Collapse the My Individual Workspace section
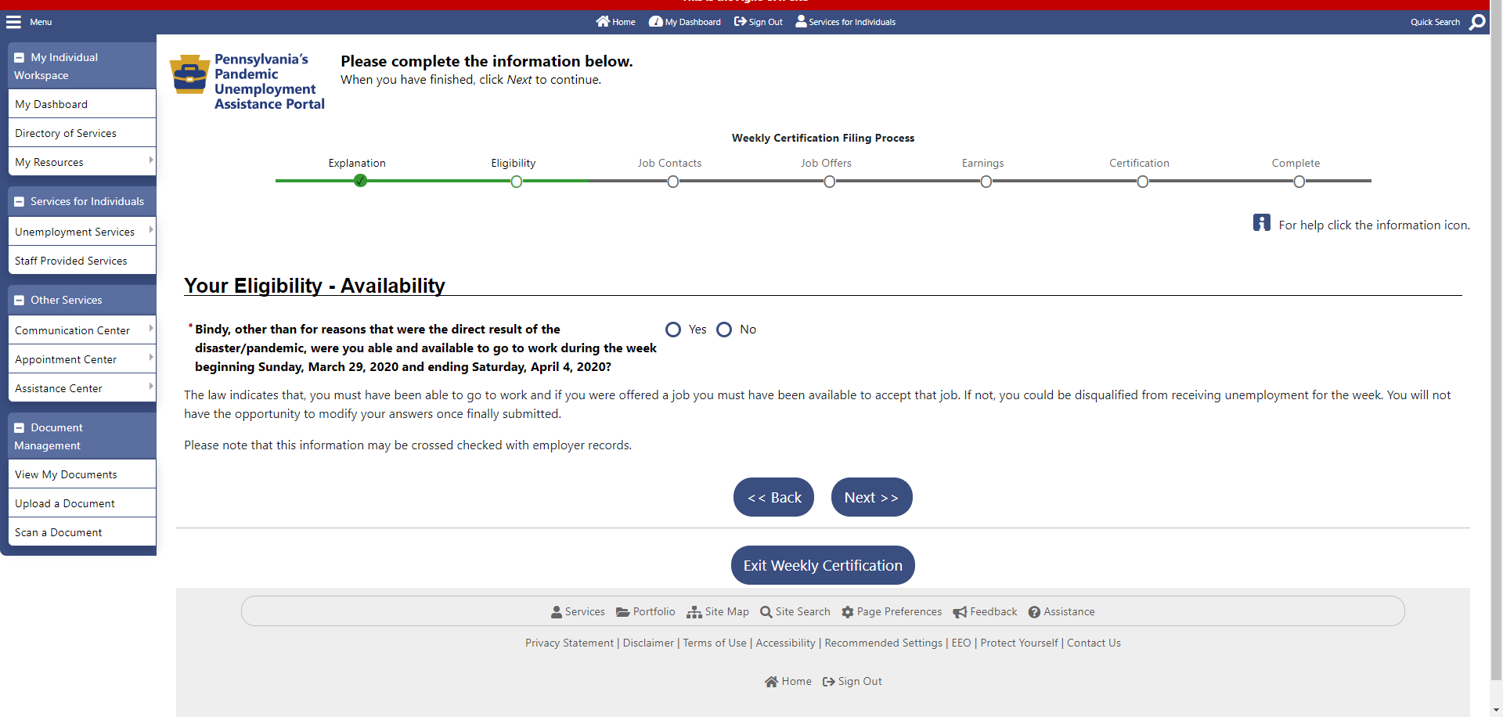The width and height of the screenshot is (1503, 717). click(20, 58)
